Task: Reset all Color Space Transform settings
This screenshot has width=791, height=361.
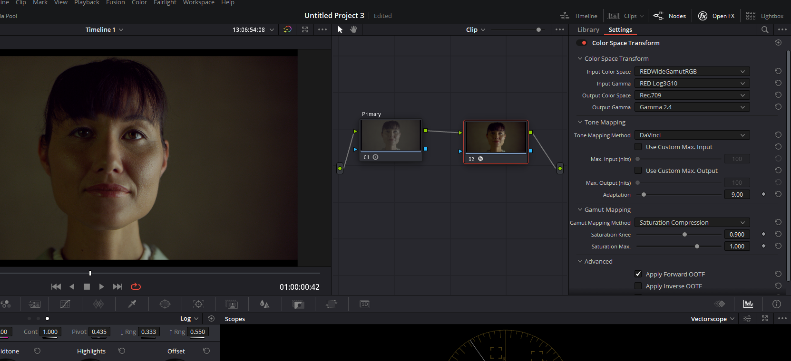Action: point(778,43)
